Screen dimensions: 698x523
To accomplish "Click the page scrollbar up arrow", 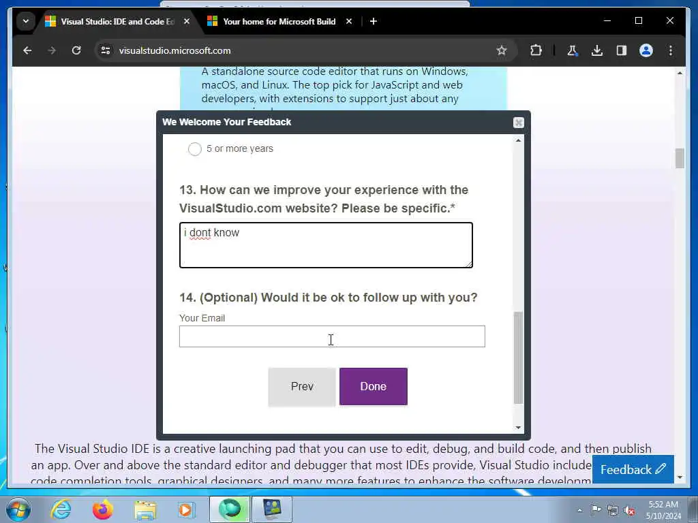I will pyautogui.click(x=680, y=73).
